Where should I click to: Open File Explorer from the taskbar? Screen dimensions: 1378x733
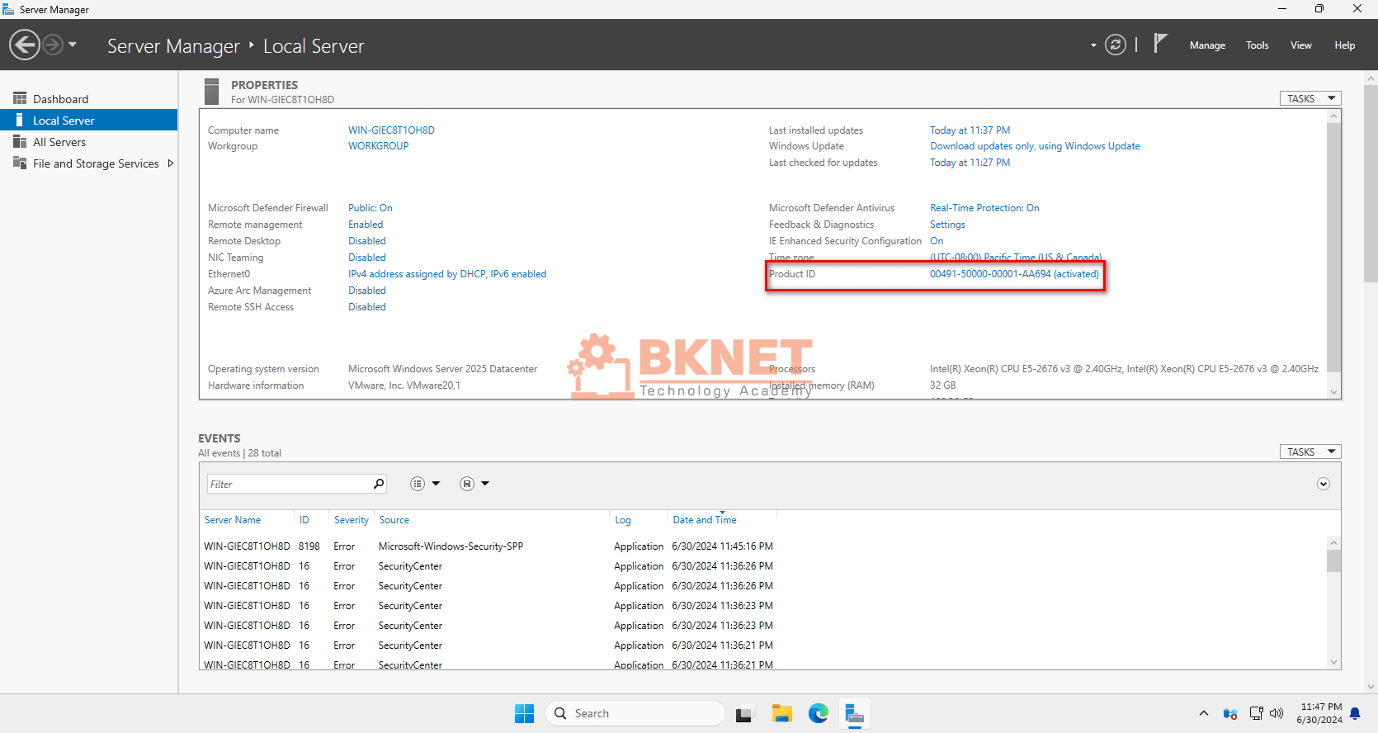point(781,713)
